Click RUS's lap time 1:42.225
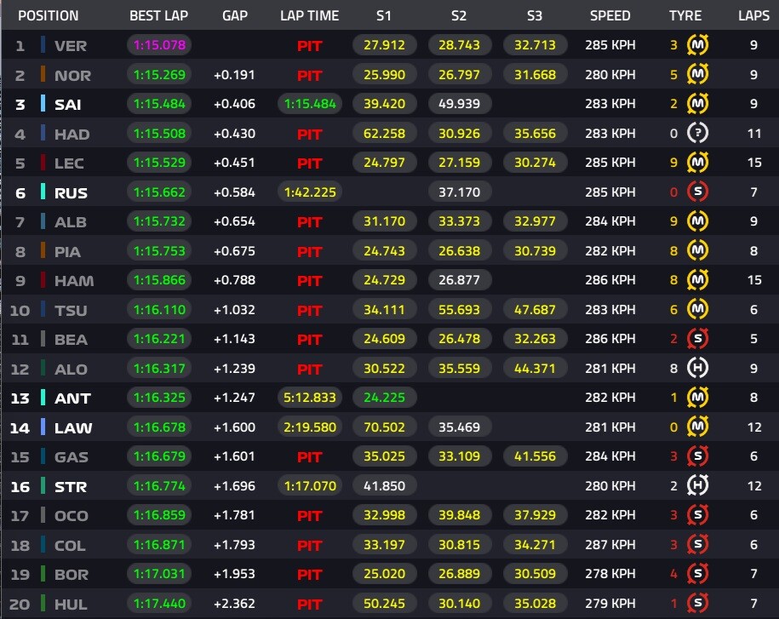The width and height of the screenshot is (779, 619). (x=310, y=192)
